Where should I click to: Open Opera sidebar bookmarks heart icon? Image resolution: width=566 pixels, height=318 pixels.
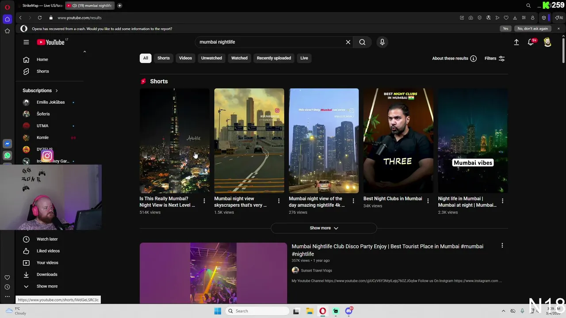pos(7,277)
